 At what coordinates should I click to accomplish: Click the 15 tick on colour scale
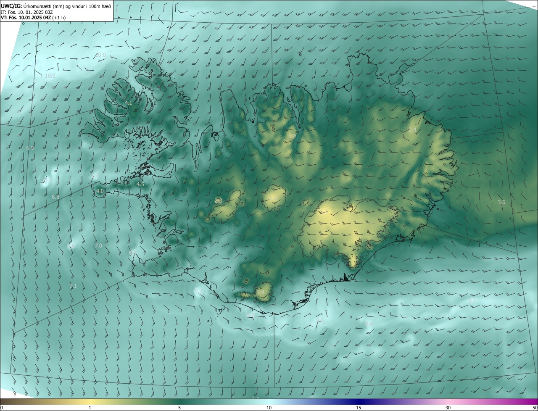coord(359,408)
